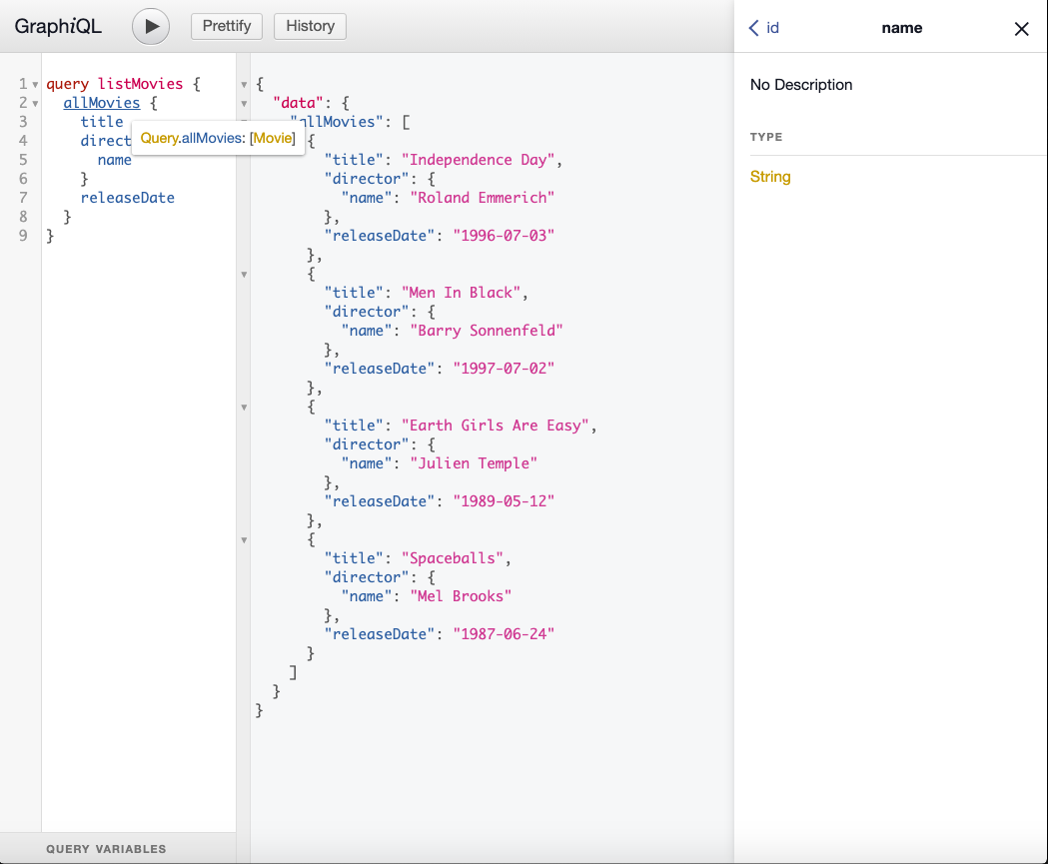
Task: Collapse the Earth Girls Are Easy result object
Action: [x=244, y=407]
